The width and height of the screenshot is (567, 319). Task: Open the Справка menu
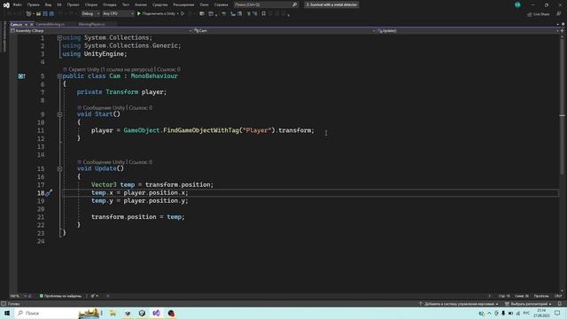tap(221, 4)
